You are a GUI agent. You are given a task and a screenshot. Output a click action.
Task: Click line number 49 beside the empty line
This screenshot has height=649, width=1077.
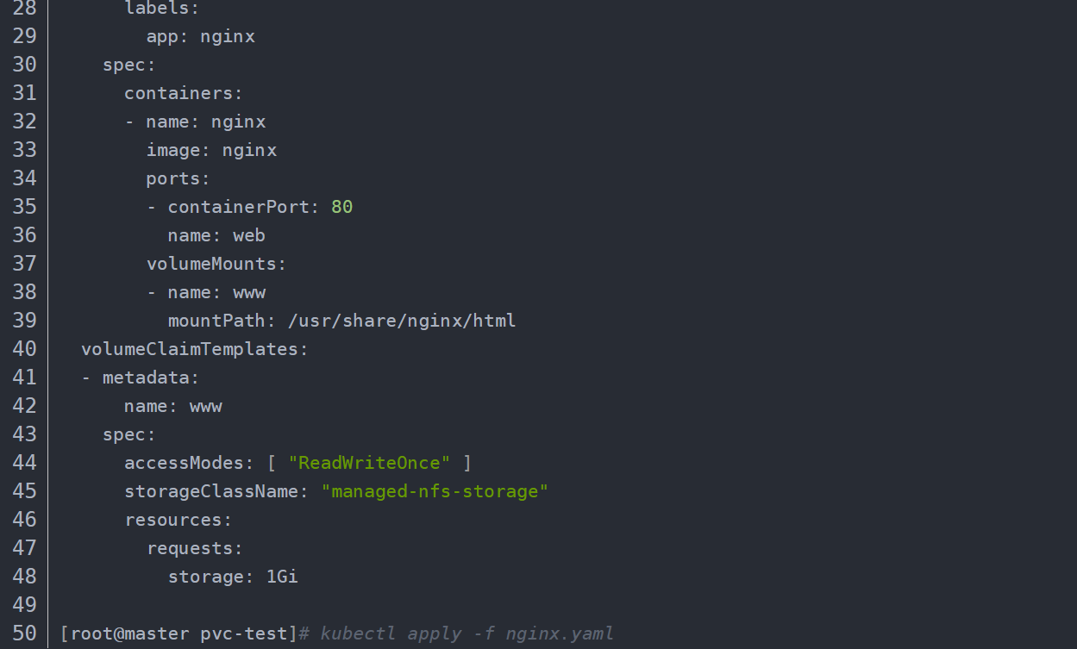(x=24, y=605)
